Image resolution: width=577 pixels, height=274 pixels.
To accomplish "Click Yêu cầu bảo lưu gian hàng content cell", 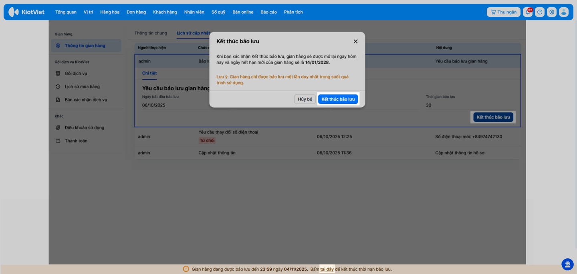I will point(461,61).
